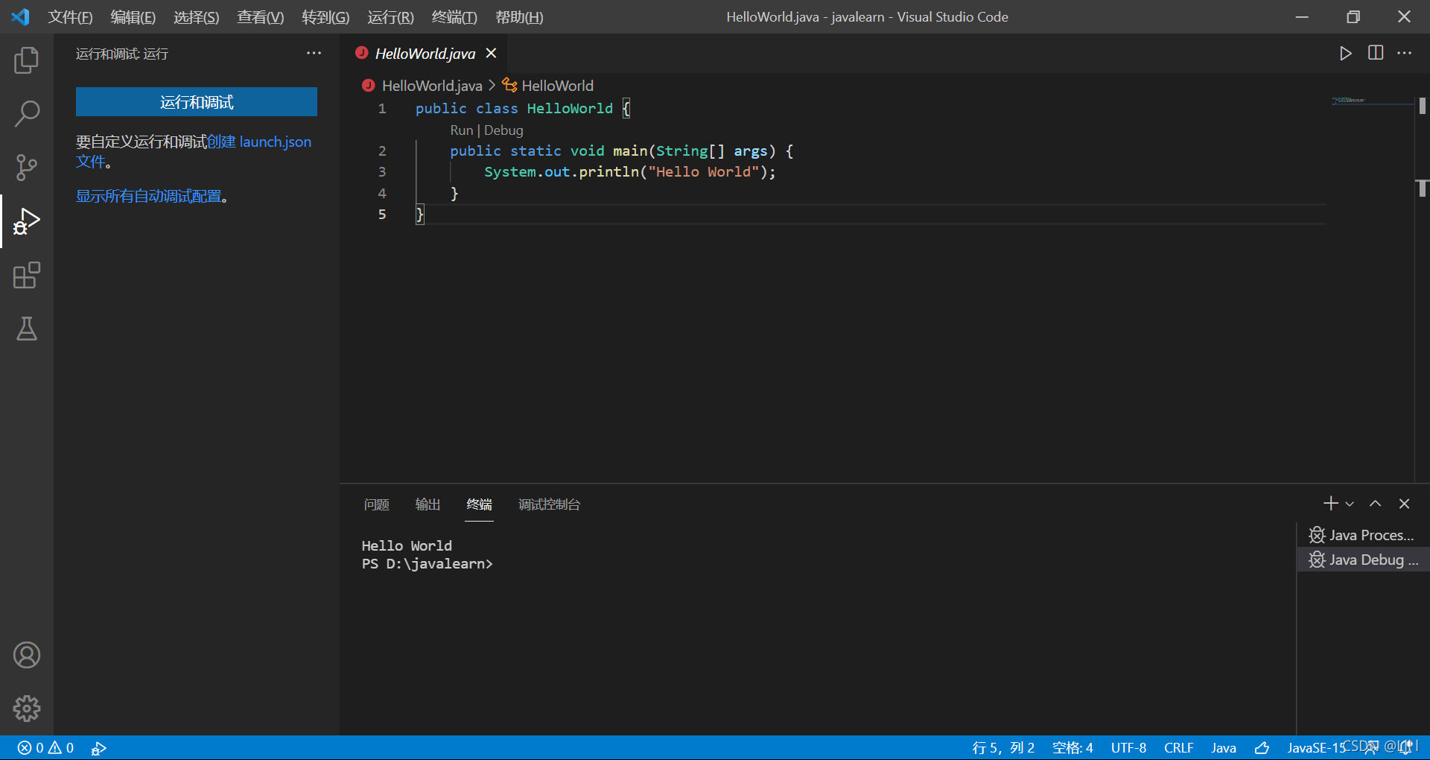Click the 运行和调试 blue button
This screenshot has height=760, width=1430.
coord(197,102)
